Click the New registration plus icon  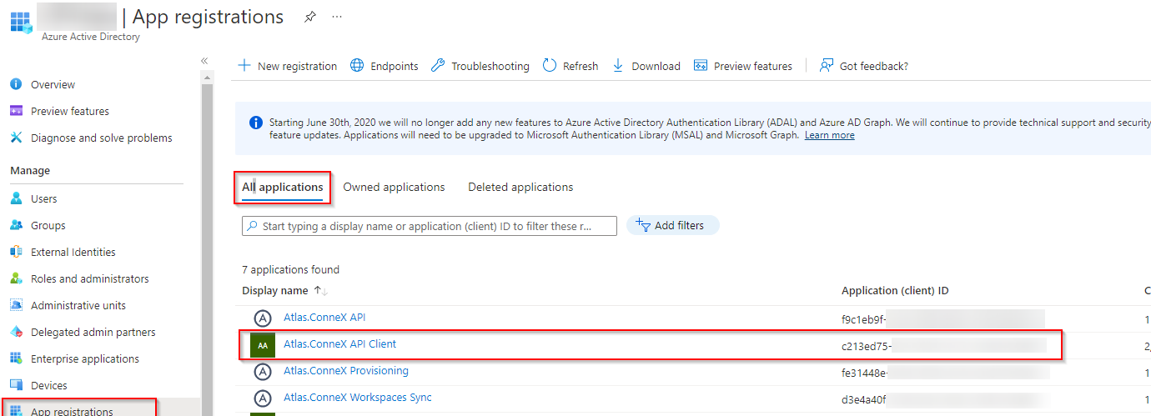click(x=244, y=65)
